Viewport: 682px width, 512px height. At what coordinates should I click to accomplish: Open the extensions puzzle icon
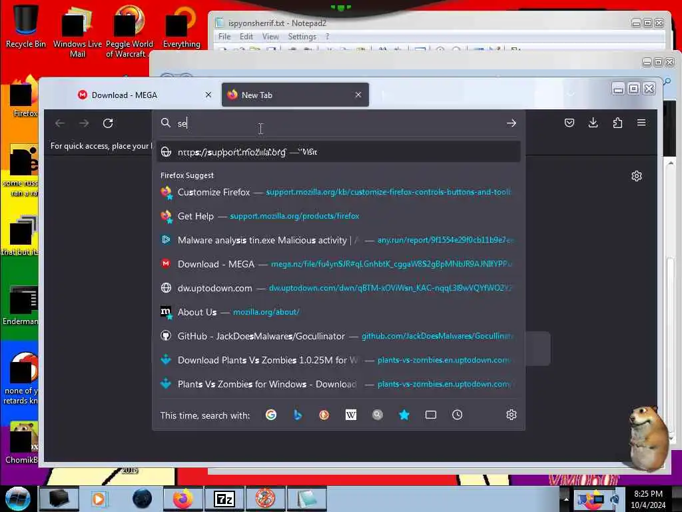point(617,123)
